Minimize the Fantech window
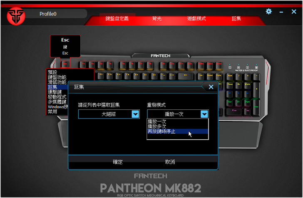 [281, 12]
